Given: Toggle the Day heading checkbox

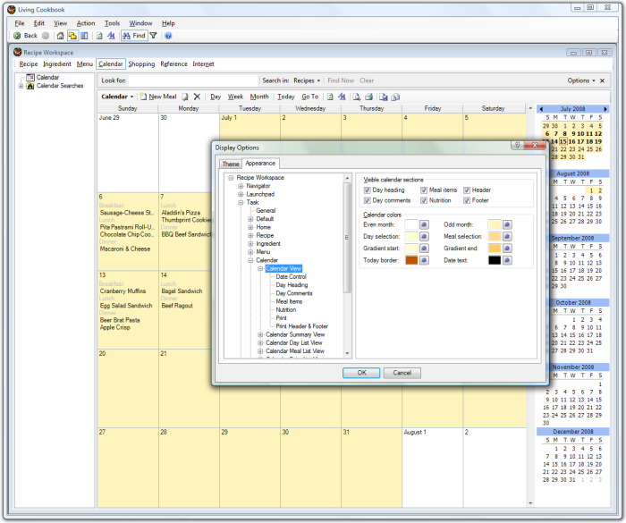Looking at the screenshot, I should coord(367,190).
